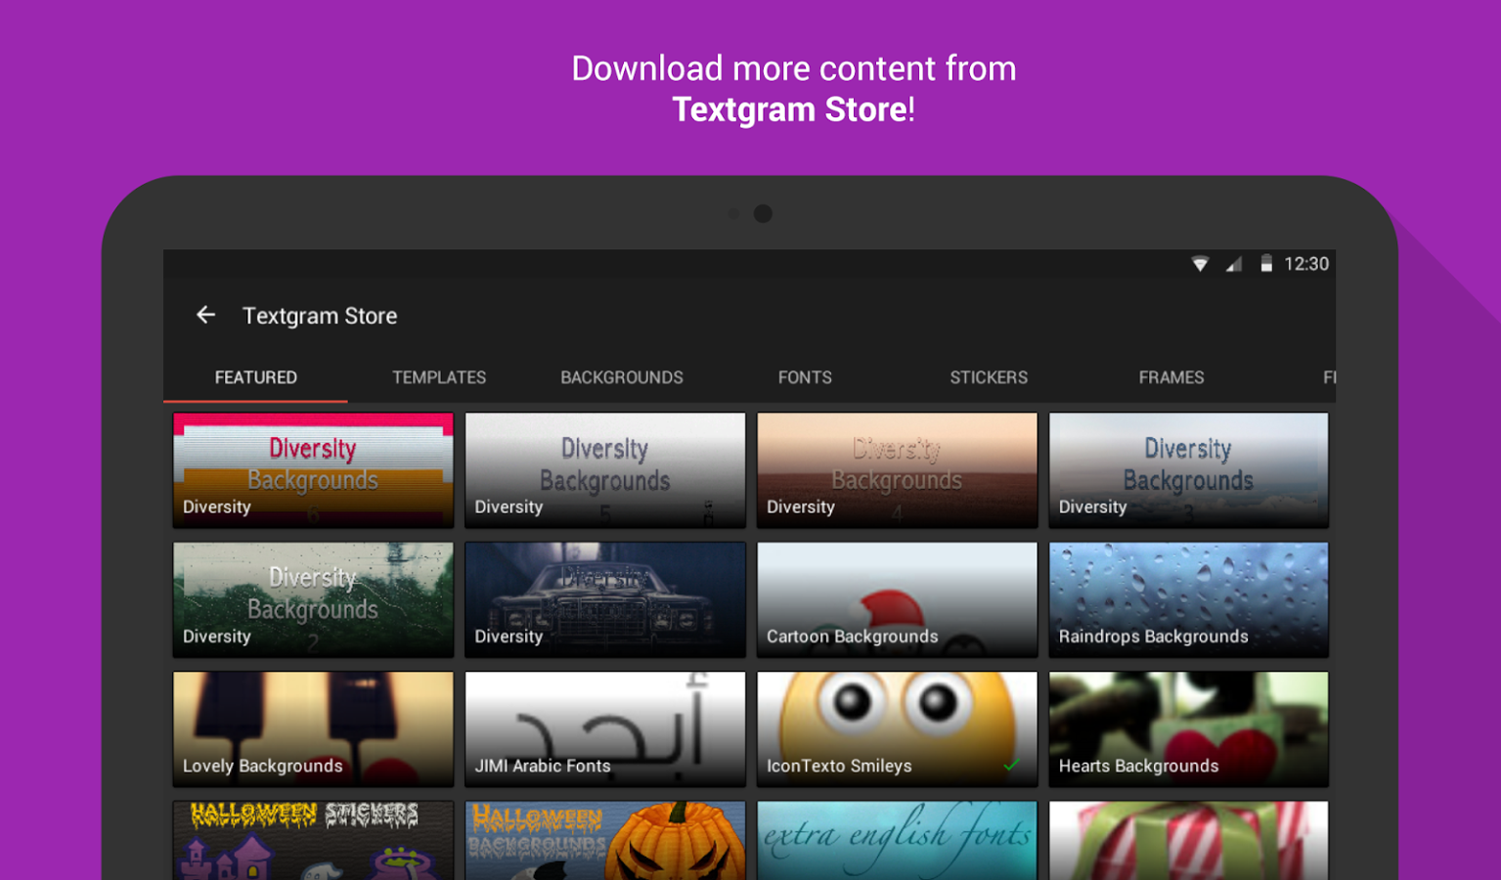The width and height of the screenshot is (1501, 880).
Task: Open the blue-sky Diversity Backgrounds 3 pack
Action: [x=1189, y=470]
